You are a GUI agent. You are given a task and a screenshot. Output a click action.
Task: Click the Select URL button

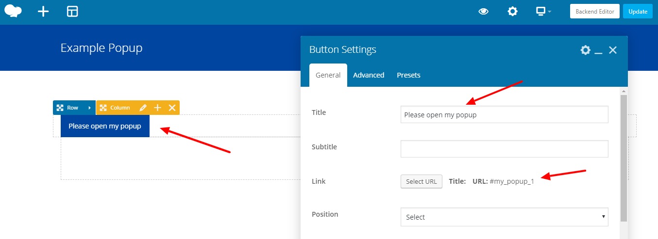coord(421,181)
